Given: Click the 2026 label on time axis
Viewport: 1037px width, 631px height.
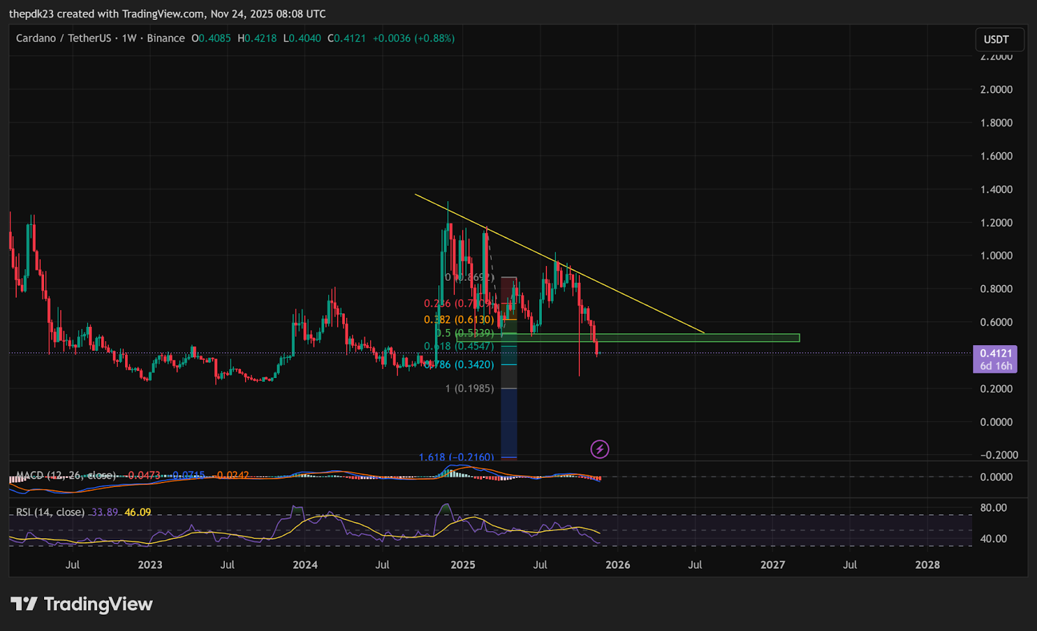Looking at the screenshot, I should tap(618, 565).
